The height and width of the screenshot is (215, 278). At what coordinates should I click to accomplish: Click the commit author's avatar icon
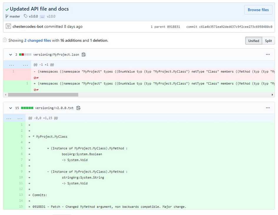point(8,26)
